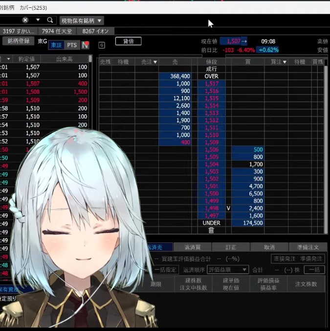Click the OVER price row

pyautogui.click(x=211, y=76)
